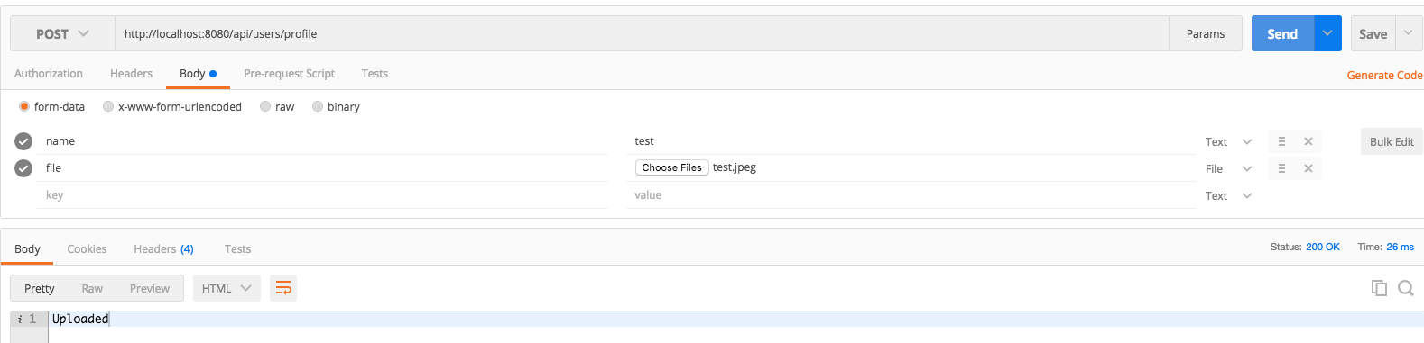
Task: Uncheck the file parameter checkbox
Action: [x=23, y=168]
